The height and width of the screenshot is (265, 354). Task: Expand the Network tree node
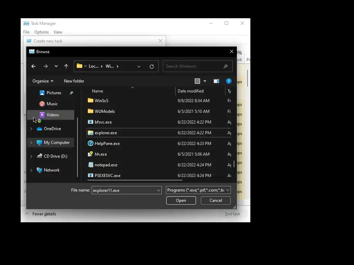coord(31,170)
